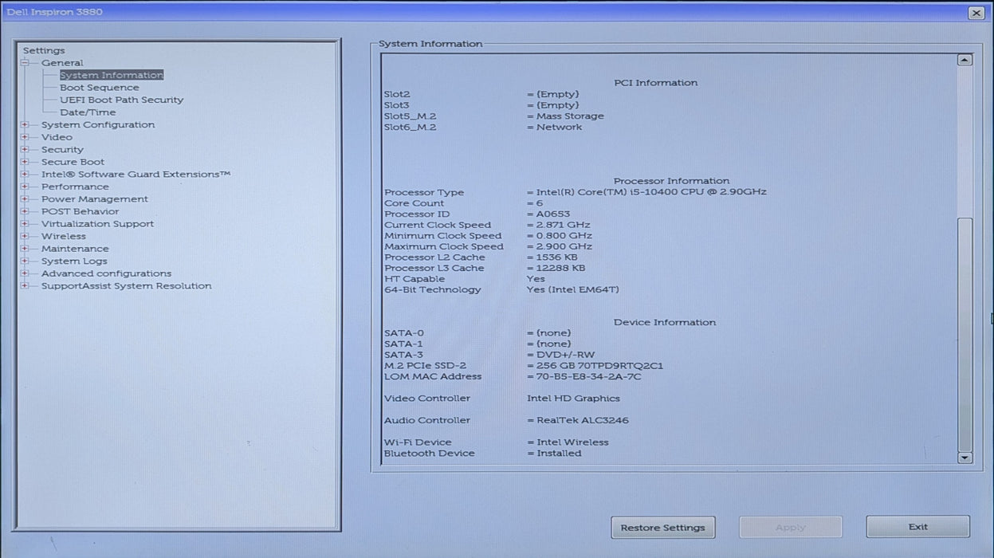Collapse the General tree node
The height and width of the screenshot is (558, 994).
(25, 63)
